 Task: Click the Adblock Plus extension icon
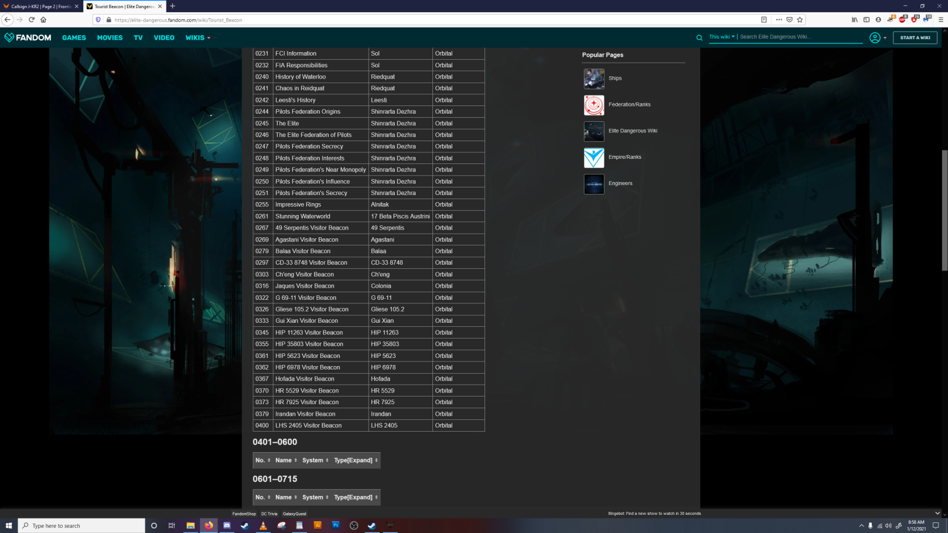903,19
